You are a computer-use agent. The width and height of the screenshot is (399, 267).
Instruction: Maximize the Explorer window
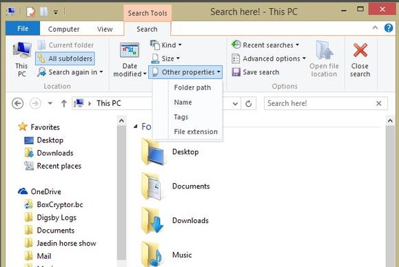(360, 10)
